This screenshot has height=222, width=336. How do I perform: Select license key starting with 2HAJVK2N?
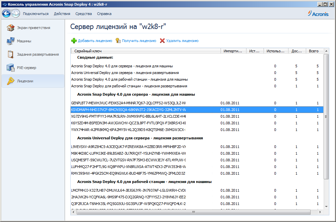(197, 197)
